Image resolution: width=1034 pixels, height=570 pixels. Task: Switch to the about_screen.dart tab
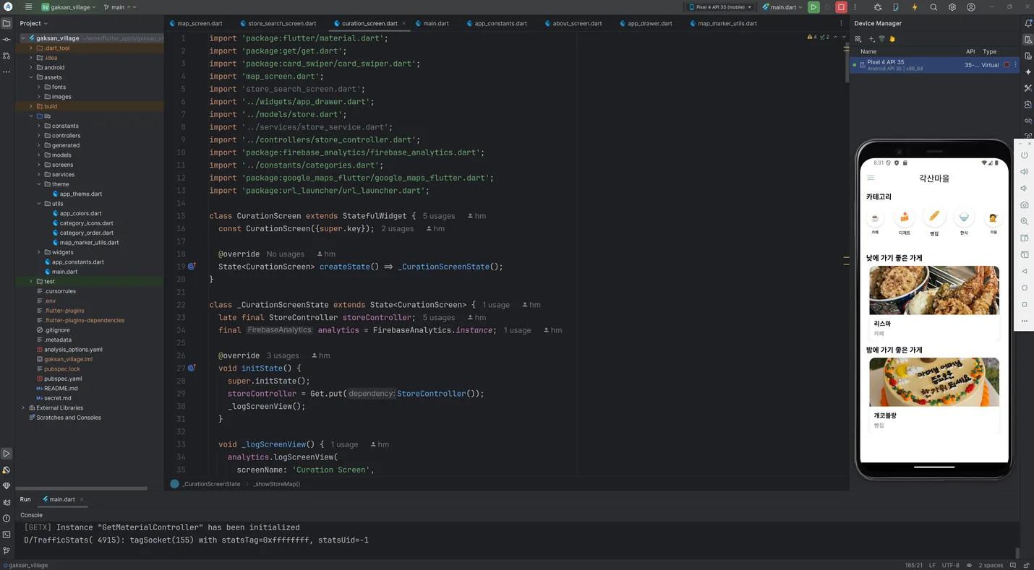click(x=572, y=23)
